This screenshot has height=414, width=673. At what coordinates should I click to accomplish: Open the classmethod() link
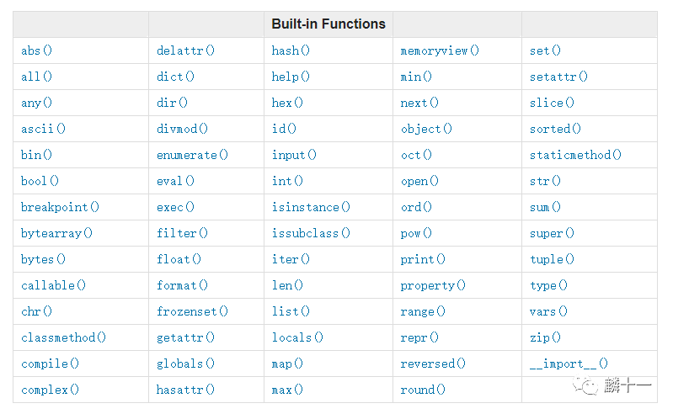63,337
